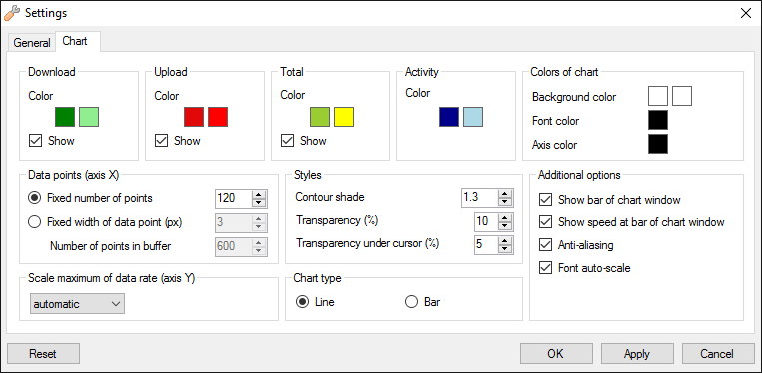Click the Contour shade value field
The height and width of the screenshot is (373, 762).
479,197
